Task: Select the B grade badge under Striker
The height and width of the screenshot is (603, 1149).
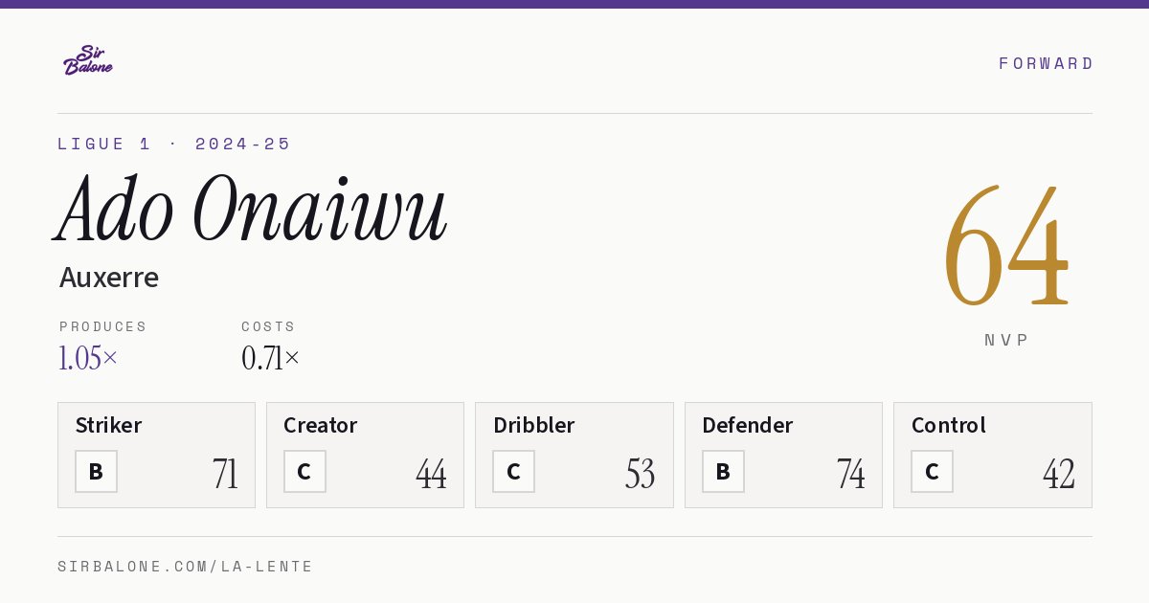Action: pos(96,471)
